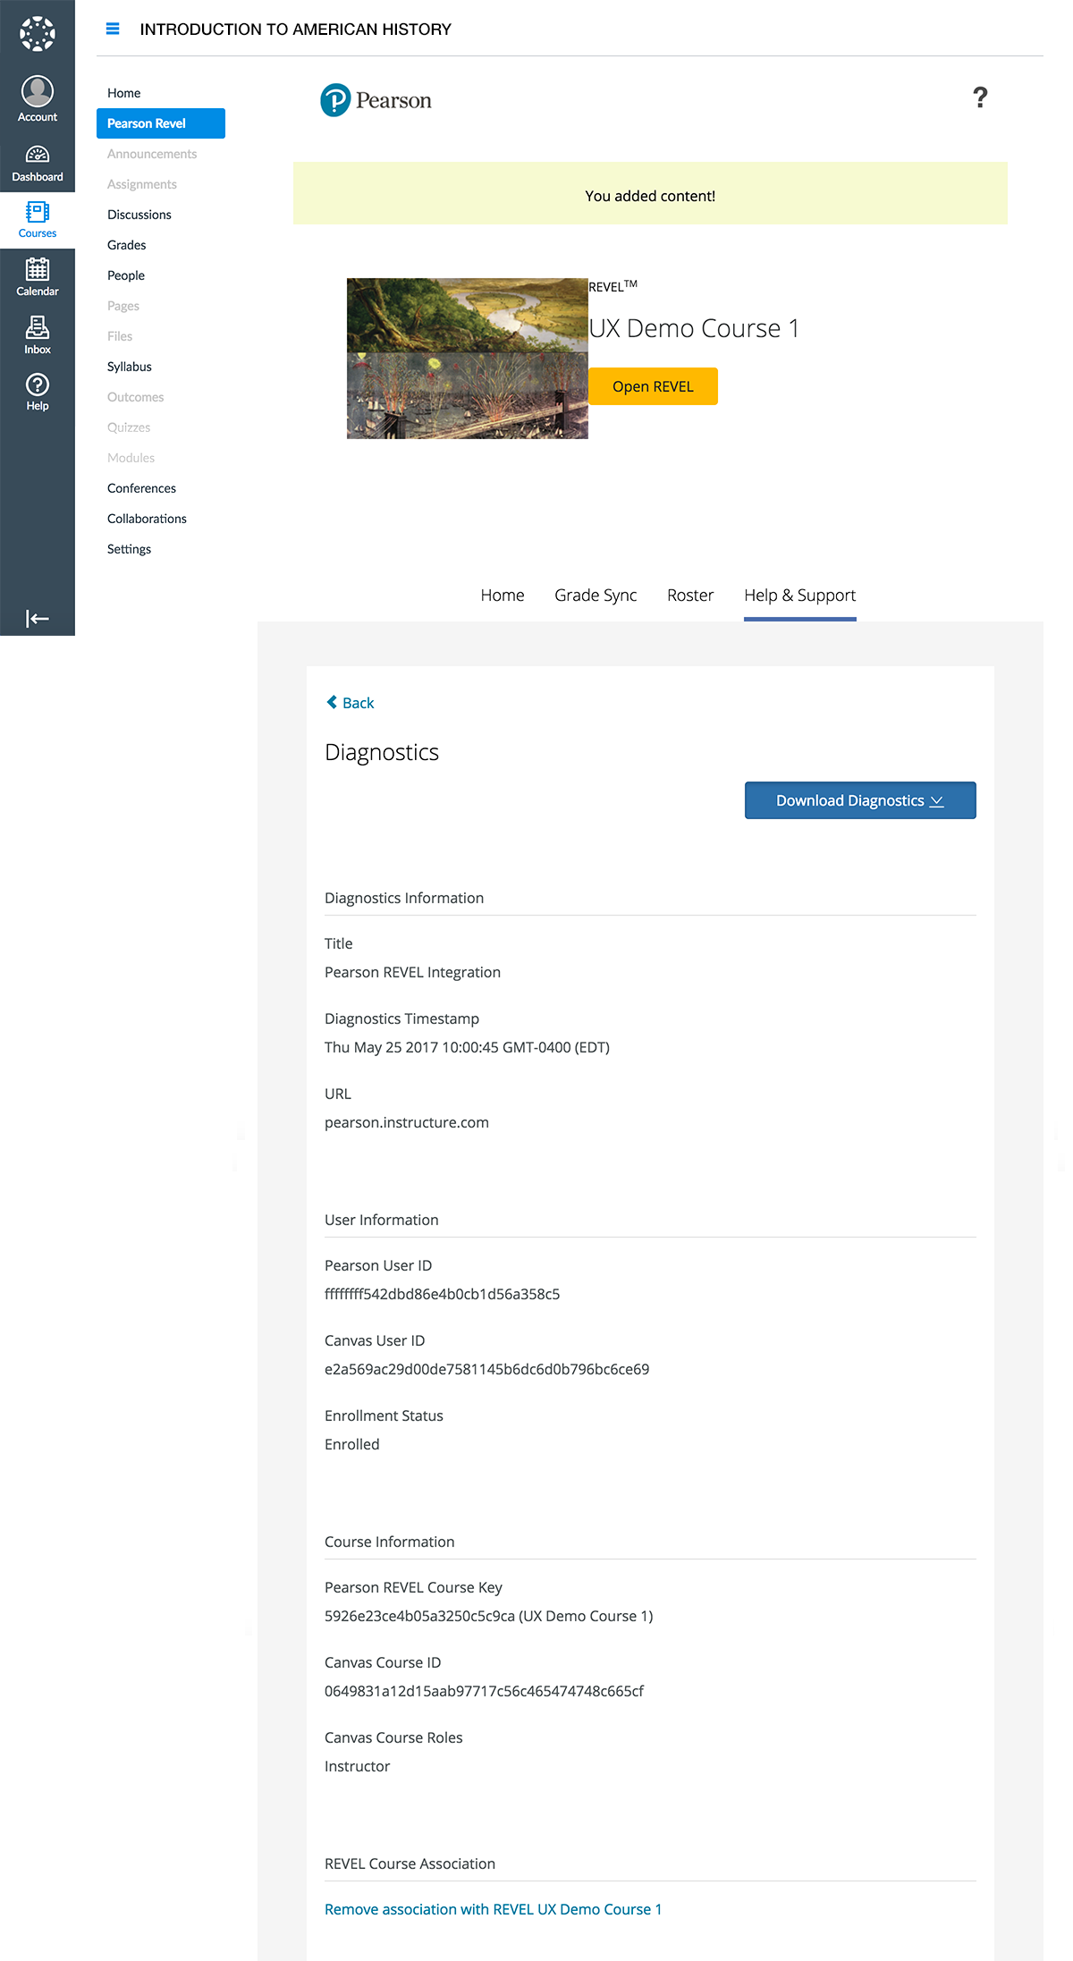Click the You added content banner
Screen dimensions: 1073x1961
[650, 193]
